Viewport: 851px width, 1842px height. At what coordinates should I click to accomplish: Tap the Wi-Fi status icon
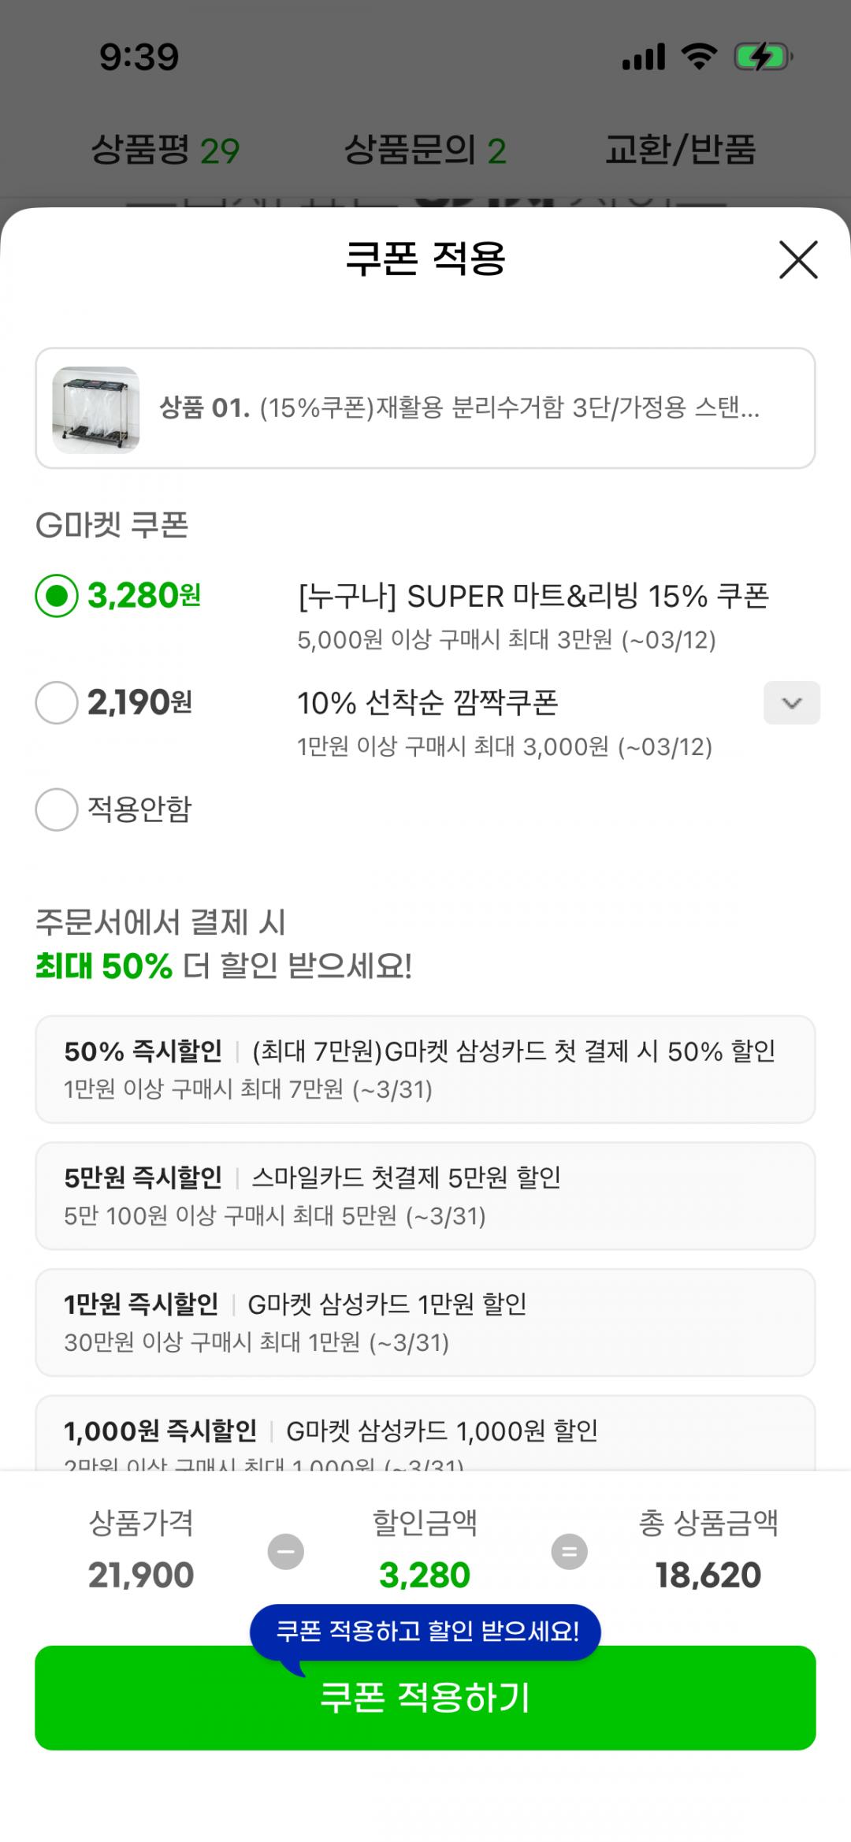coord(699,57)
